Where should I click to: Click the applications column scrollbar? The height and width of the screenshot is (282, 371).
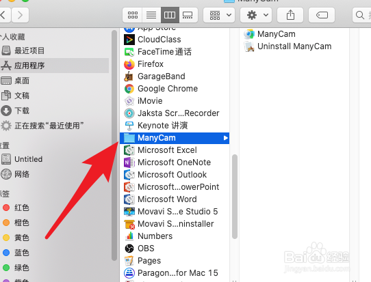click(235, 197)
